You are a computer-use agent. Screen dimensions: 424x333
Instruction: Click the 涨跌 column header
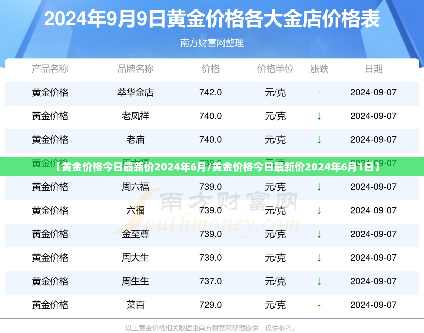coord(319,69)
